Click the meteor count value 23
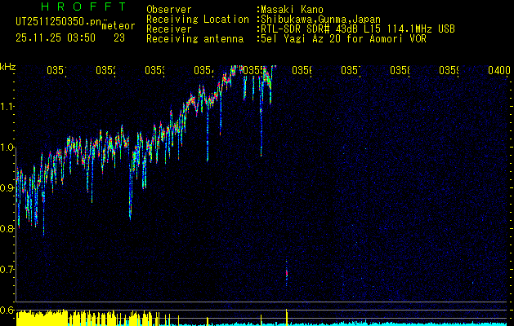Viewport: 514px width, 326px height. pyautogui.click(x=119, y=38)
